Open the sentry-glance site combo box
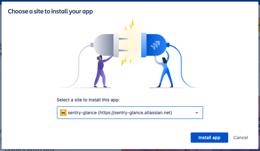 click(x=130, y=113)
